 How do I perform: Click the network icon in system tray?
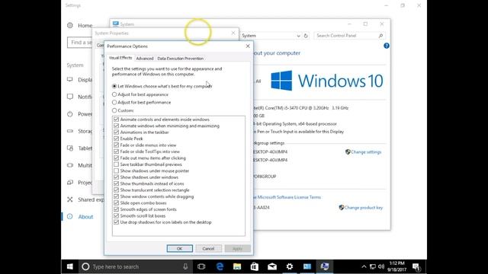373,266
